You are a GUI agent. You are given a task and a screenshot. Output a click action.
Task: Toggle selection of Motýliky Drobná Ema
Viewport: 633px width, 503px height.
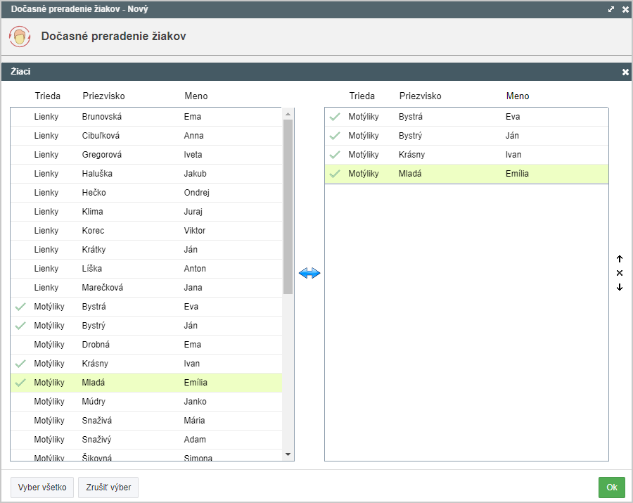click(x=146, y=345)
